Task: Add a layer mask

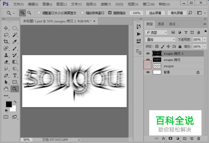Action: pyautogui.click(x=170, y=138)
